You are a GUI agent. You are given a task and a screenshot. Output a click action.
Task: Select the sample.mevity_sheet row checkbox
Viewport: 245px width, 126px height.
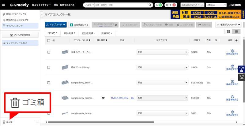point(49,83)
